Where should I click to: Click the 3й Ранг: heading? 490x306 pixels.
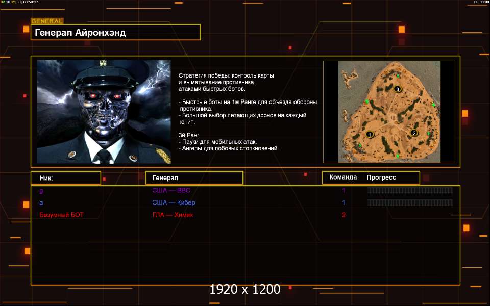point(189,135)
